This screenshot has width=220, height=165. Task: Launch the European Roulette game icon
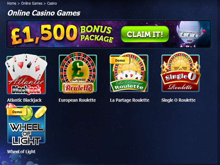tap(78, 73)
